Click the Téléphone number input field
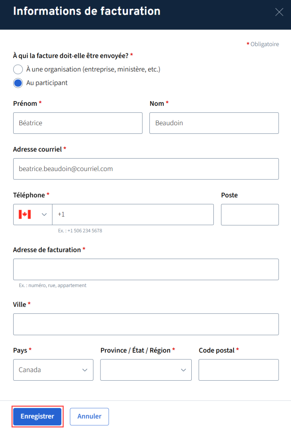This screenshot has width=291, height=435. (x=133, y=214)
